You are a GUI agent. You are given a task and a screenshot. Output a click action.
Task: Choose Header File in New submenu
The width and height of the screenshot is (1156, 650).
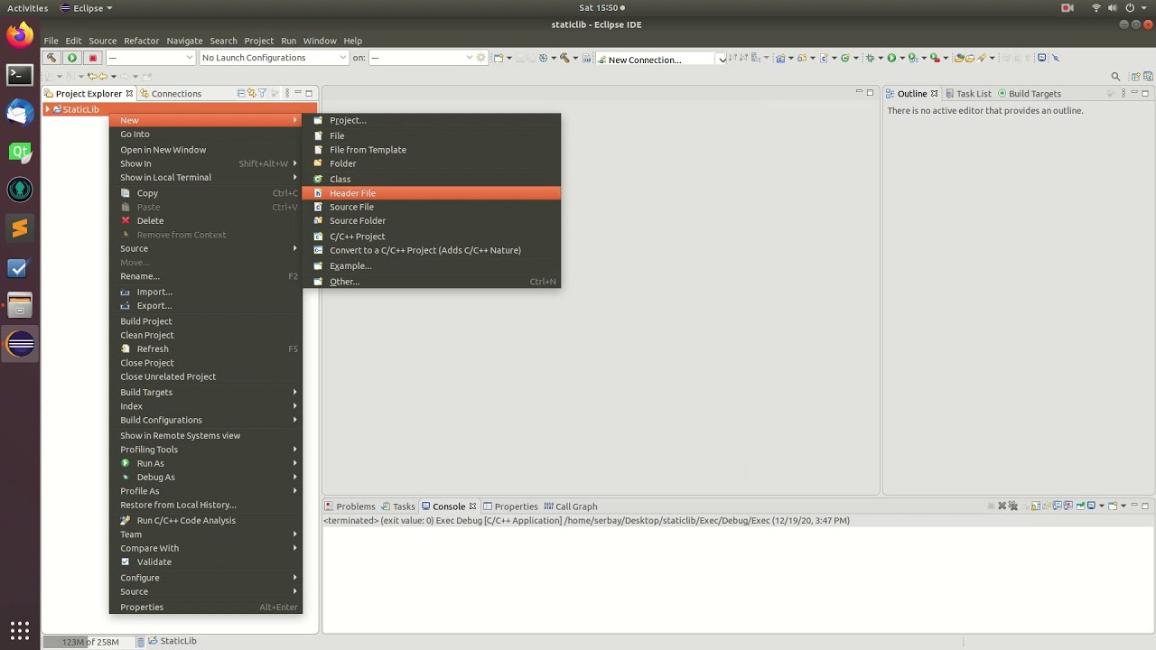[432, 193]
